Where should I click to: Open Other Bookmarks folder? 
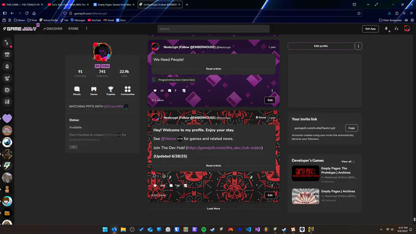click(x=390, y=20)
